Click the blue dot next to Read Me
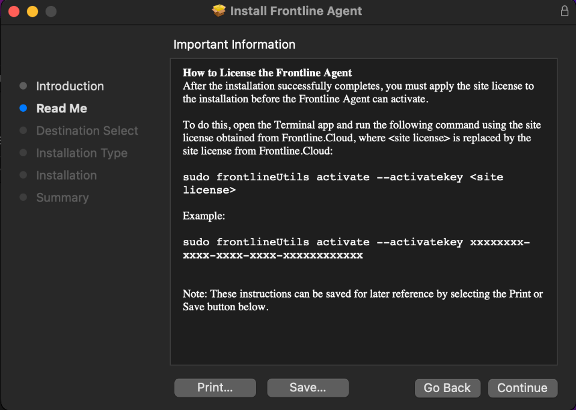 (x=24, y=108)
